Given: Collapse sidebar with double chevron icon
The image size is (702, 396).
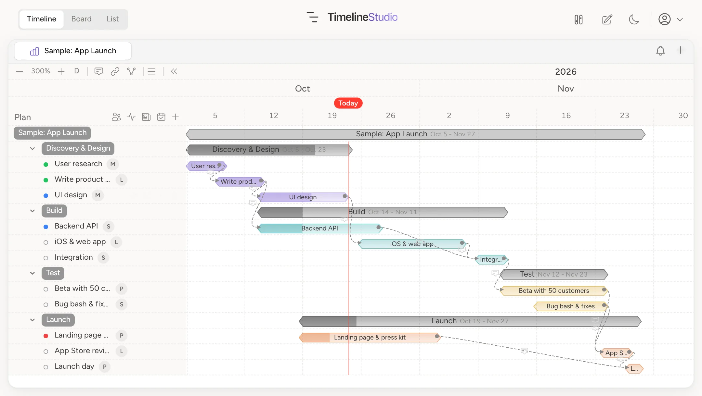Looking at the screenshot, I should pos(174,71).
